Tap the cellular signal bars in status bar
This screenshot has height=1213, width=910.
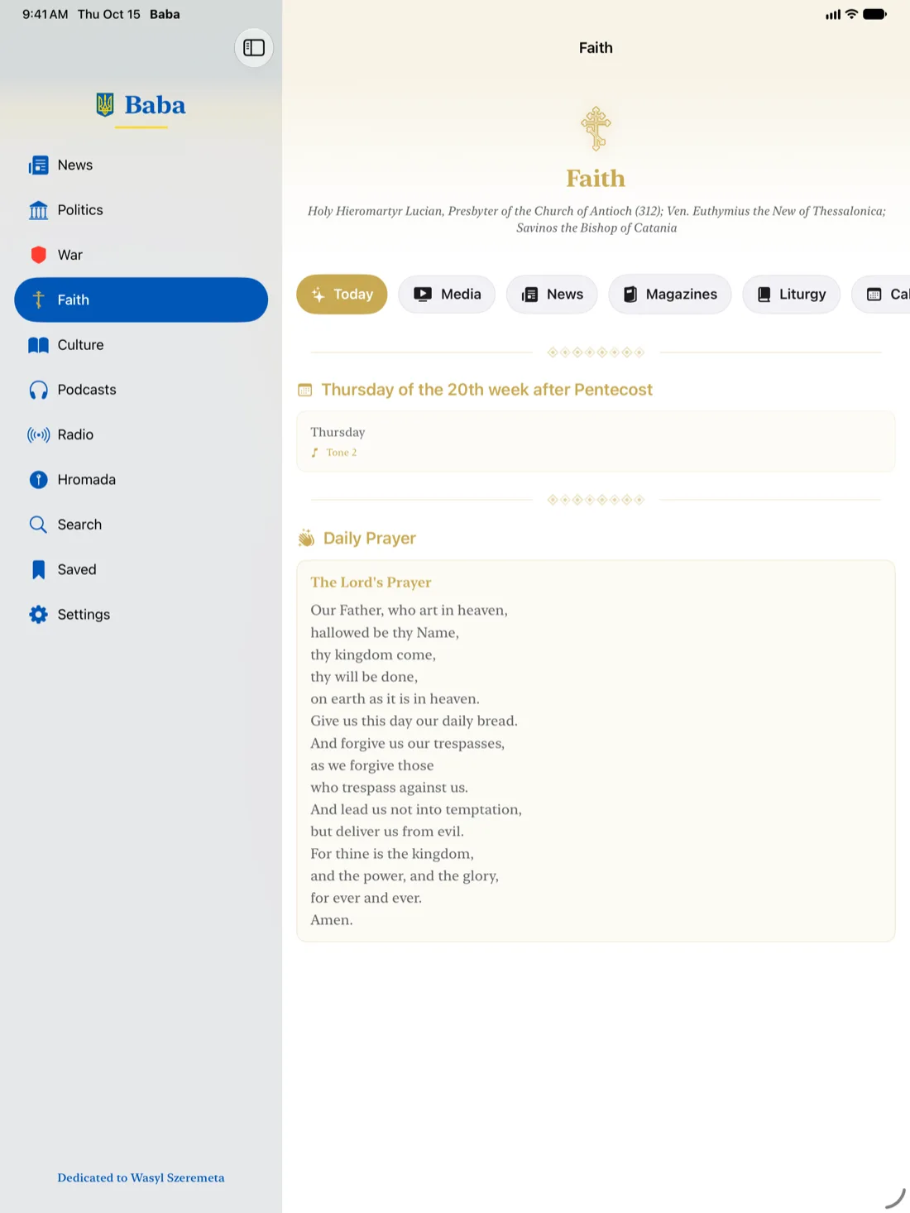[x=833, y=14]
